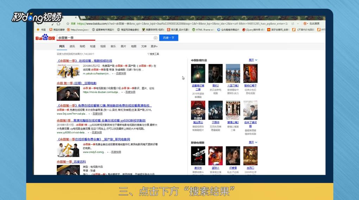Open the 灭罪师 title link
Screen dimensions: 359x200
215,123
